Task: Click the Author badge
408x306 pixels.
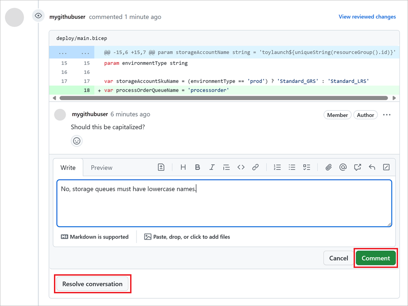Action: tap(365, 115)
